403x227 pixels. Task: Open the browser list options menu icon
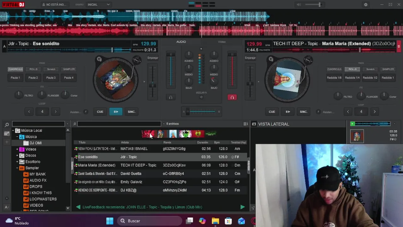tap(246, 124)
